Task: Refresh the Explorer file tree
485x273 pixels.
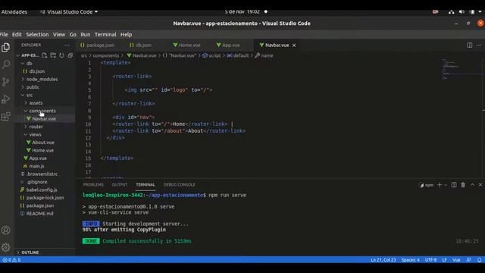Action: point(62,55)
